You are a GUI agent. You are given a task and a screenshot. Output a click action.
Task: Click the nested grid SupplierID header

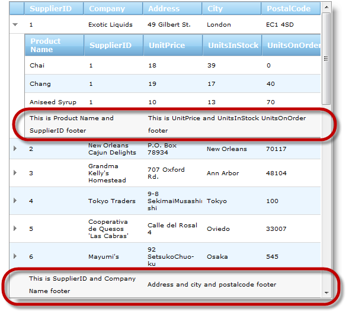point(114,45)
